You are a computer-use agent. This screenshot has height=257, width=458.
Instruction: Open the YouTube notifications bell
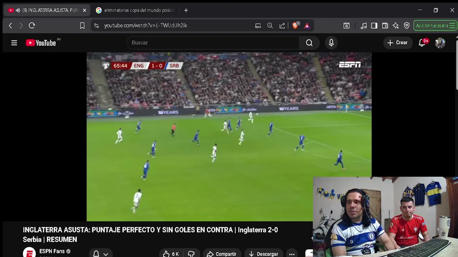point(423,42)
